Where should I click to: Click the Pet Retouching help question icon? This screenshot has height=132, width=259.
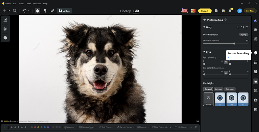(226, 20)
